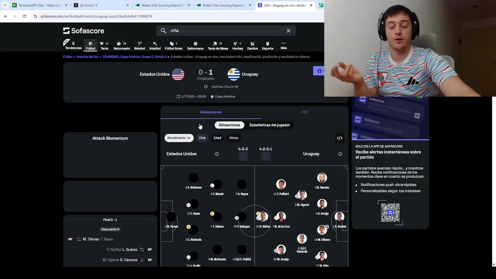
Task: Select the Alineaciones pill toggle
Action: tap(229, 125)
